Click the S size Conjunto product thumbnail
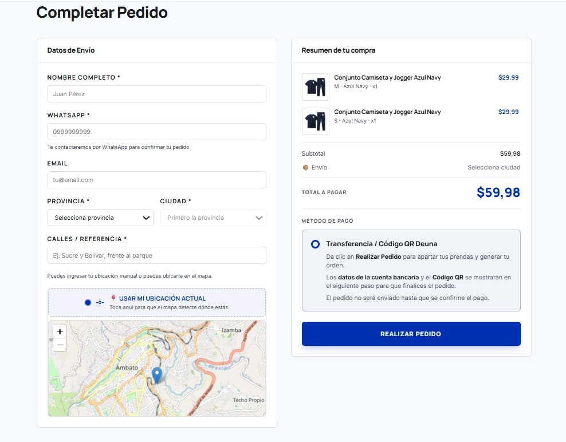The height and width of the screenshot is (442, 566). 316,121
